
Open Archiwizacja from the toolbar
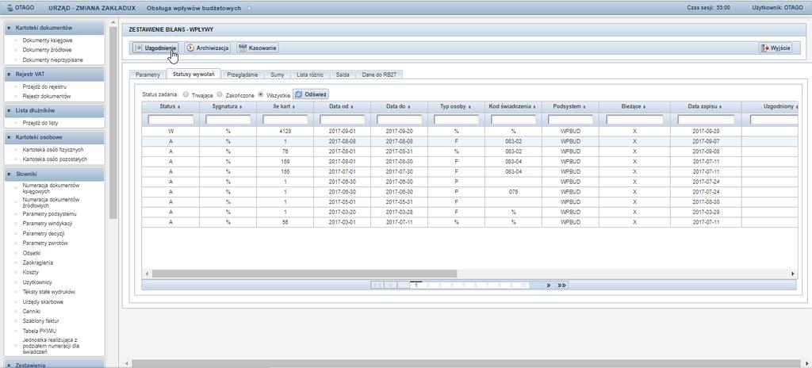tap(208, 48)
